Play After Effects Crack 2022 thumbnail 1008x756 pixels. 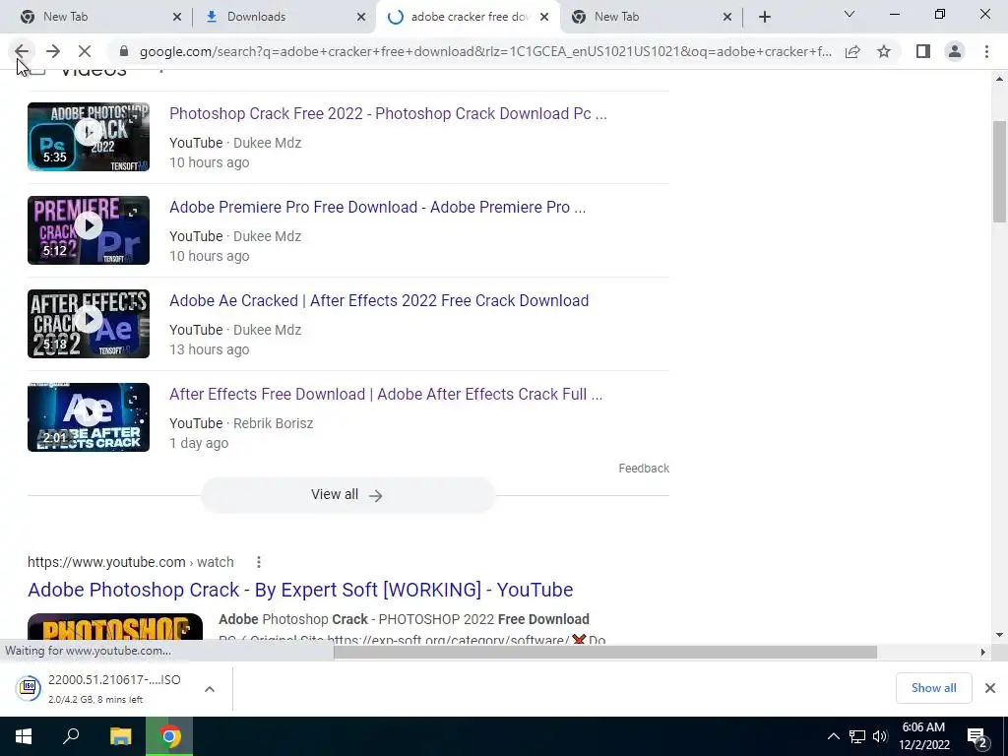point(89,324)
